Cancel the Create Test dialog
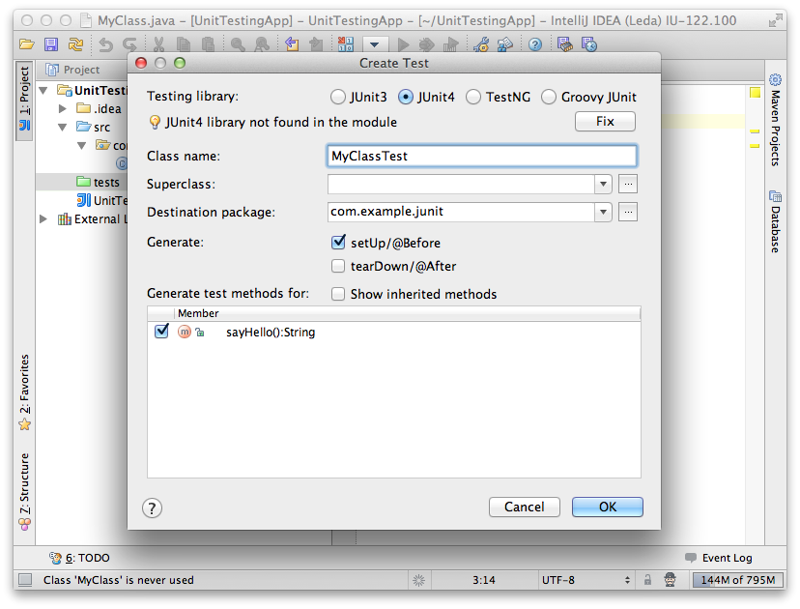 tap(525, 507)
